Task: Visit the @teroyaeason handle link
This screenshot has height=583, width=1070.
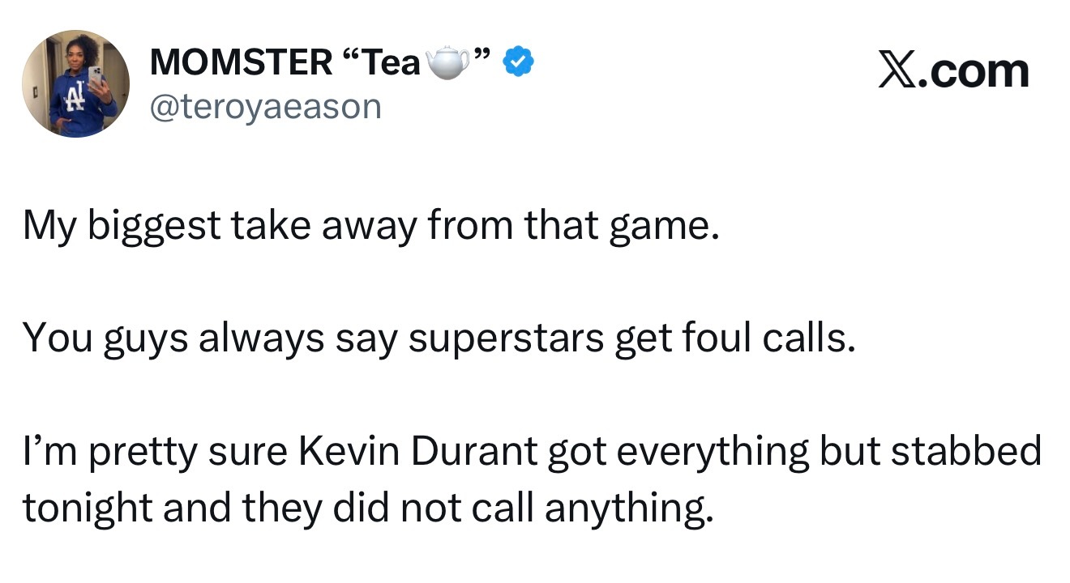Action: point(265,105)
